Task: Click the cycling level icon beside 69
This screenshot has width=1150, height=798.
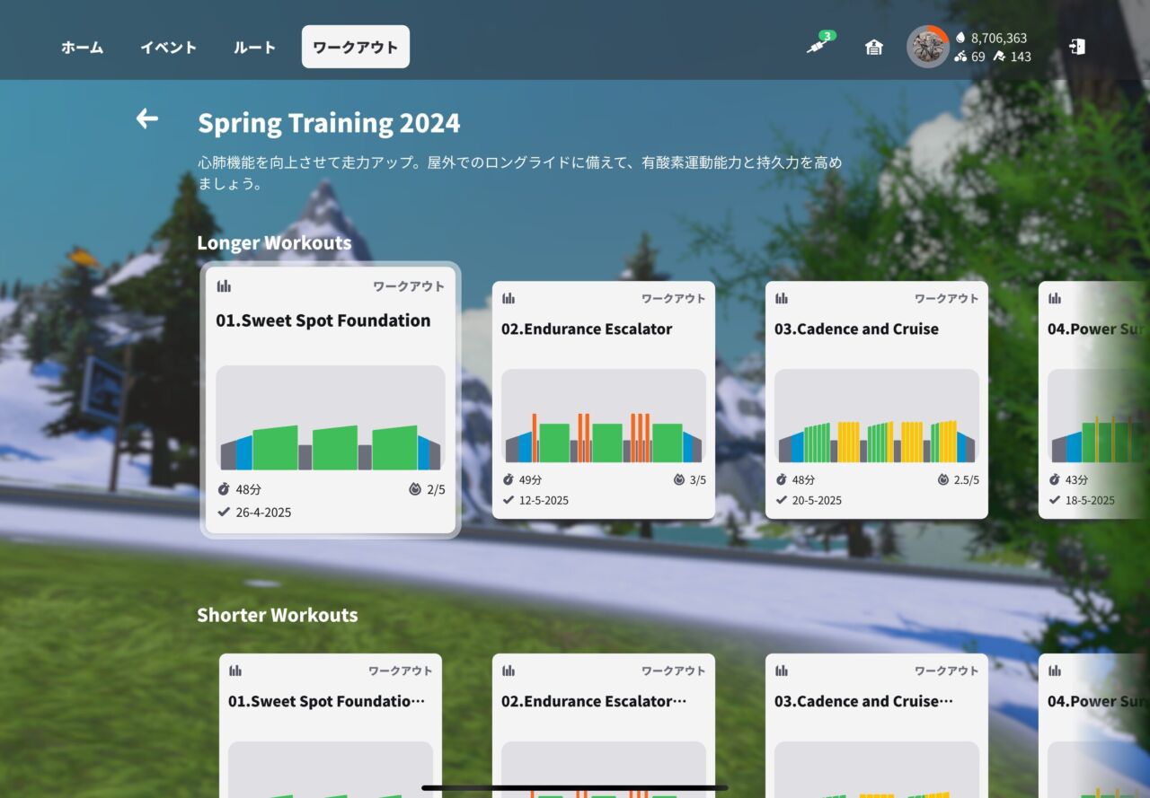Action: click(960, 57)
